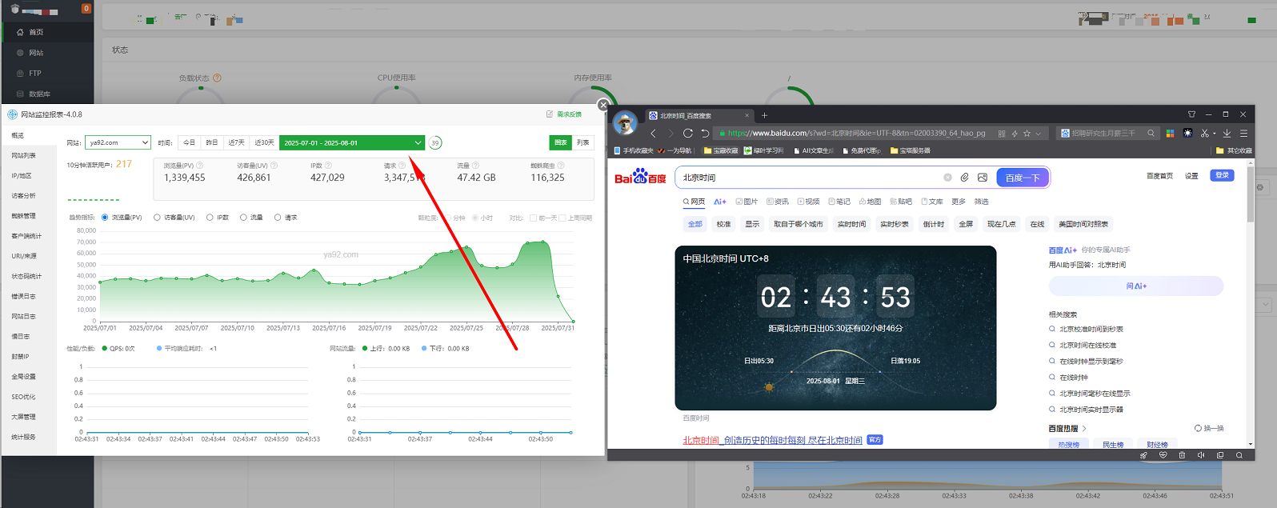1277x508 pixels.
Task: Click the 问AI+ button
Action: (x=1136, y=286)
